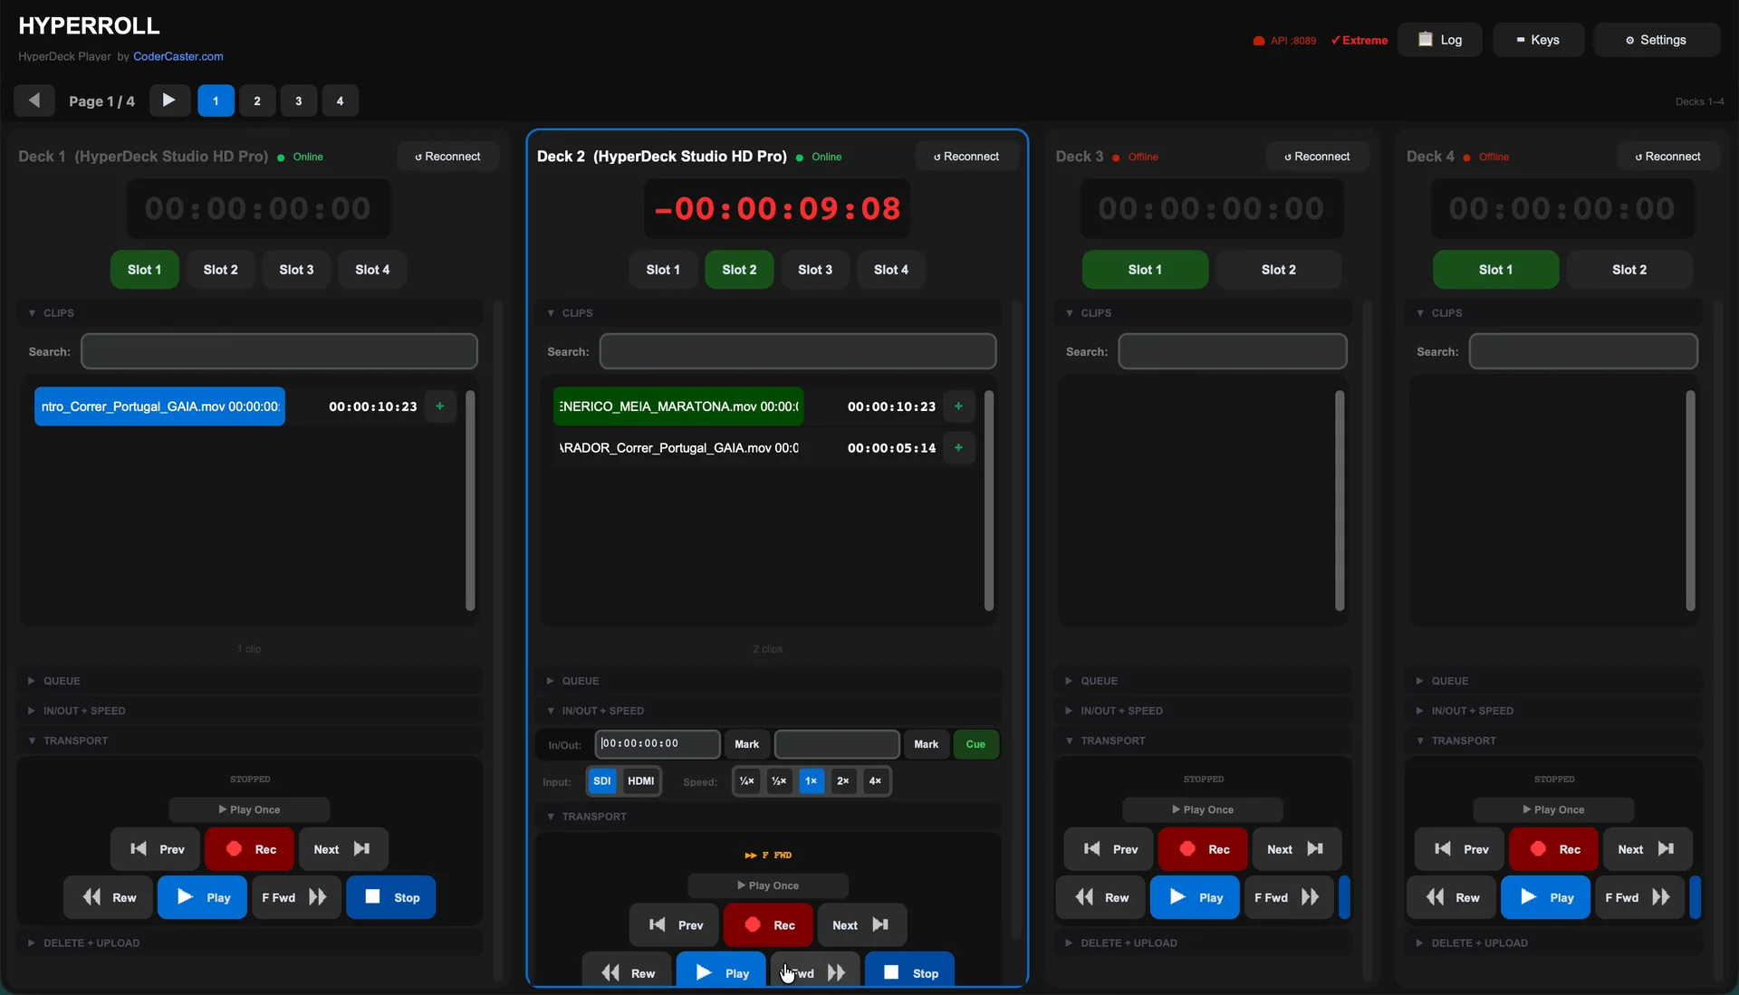Set Deck 2 playback speed to 2x
Screen dimensions: 1739x995
click(843, 781)
